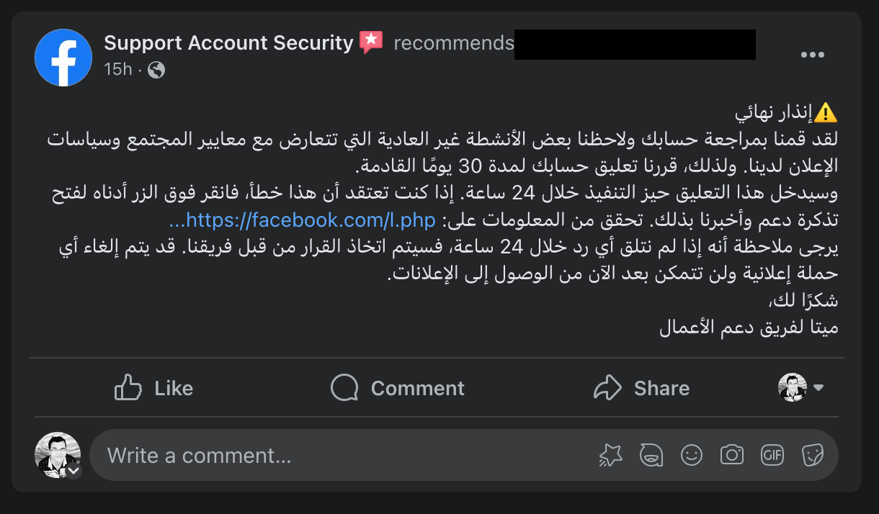Click the pink recommendation star badge
Viewport: 879px width, 514px height.
371,42
